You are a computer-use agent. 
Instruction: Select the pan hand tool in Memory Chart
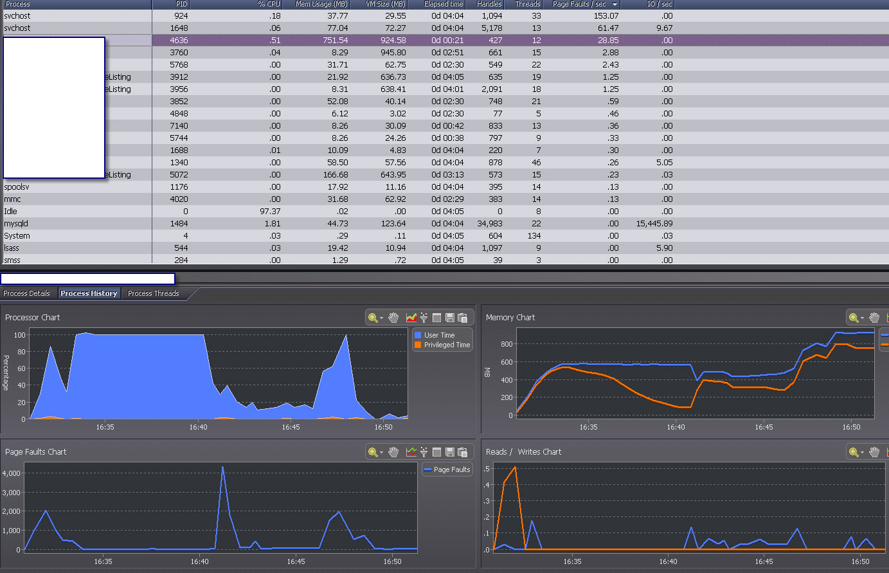point(874,318)
